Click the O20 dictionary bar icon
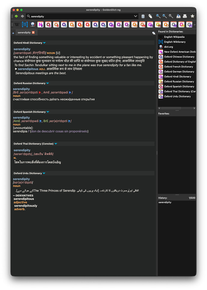 pyautogui.click(x=189, y=24)
